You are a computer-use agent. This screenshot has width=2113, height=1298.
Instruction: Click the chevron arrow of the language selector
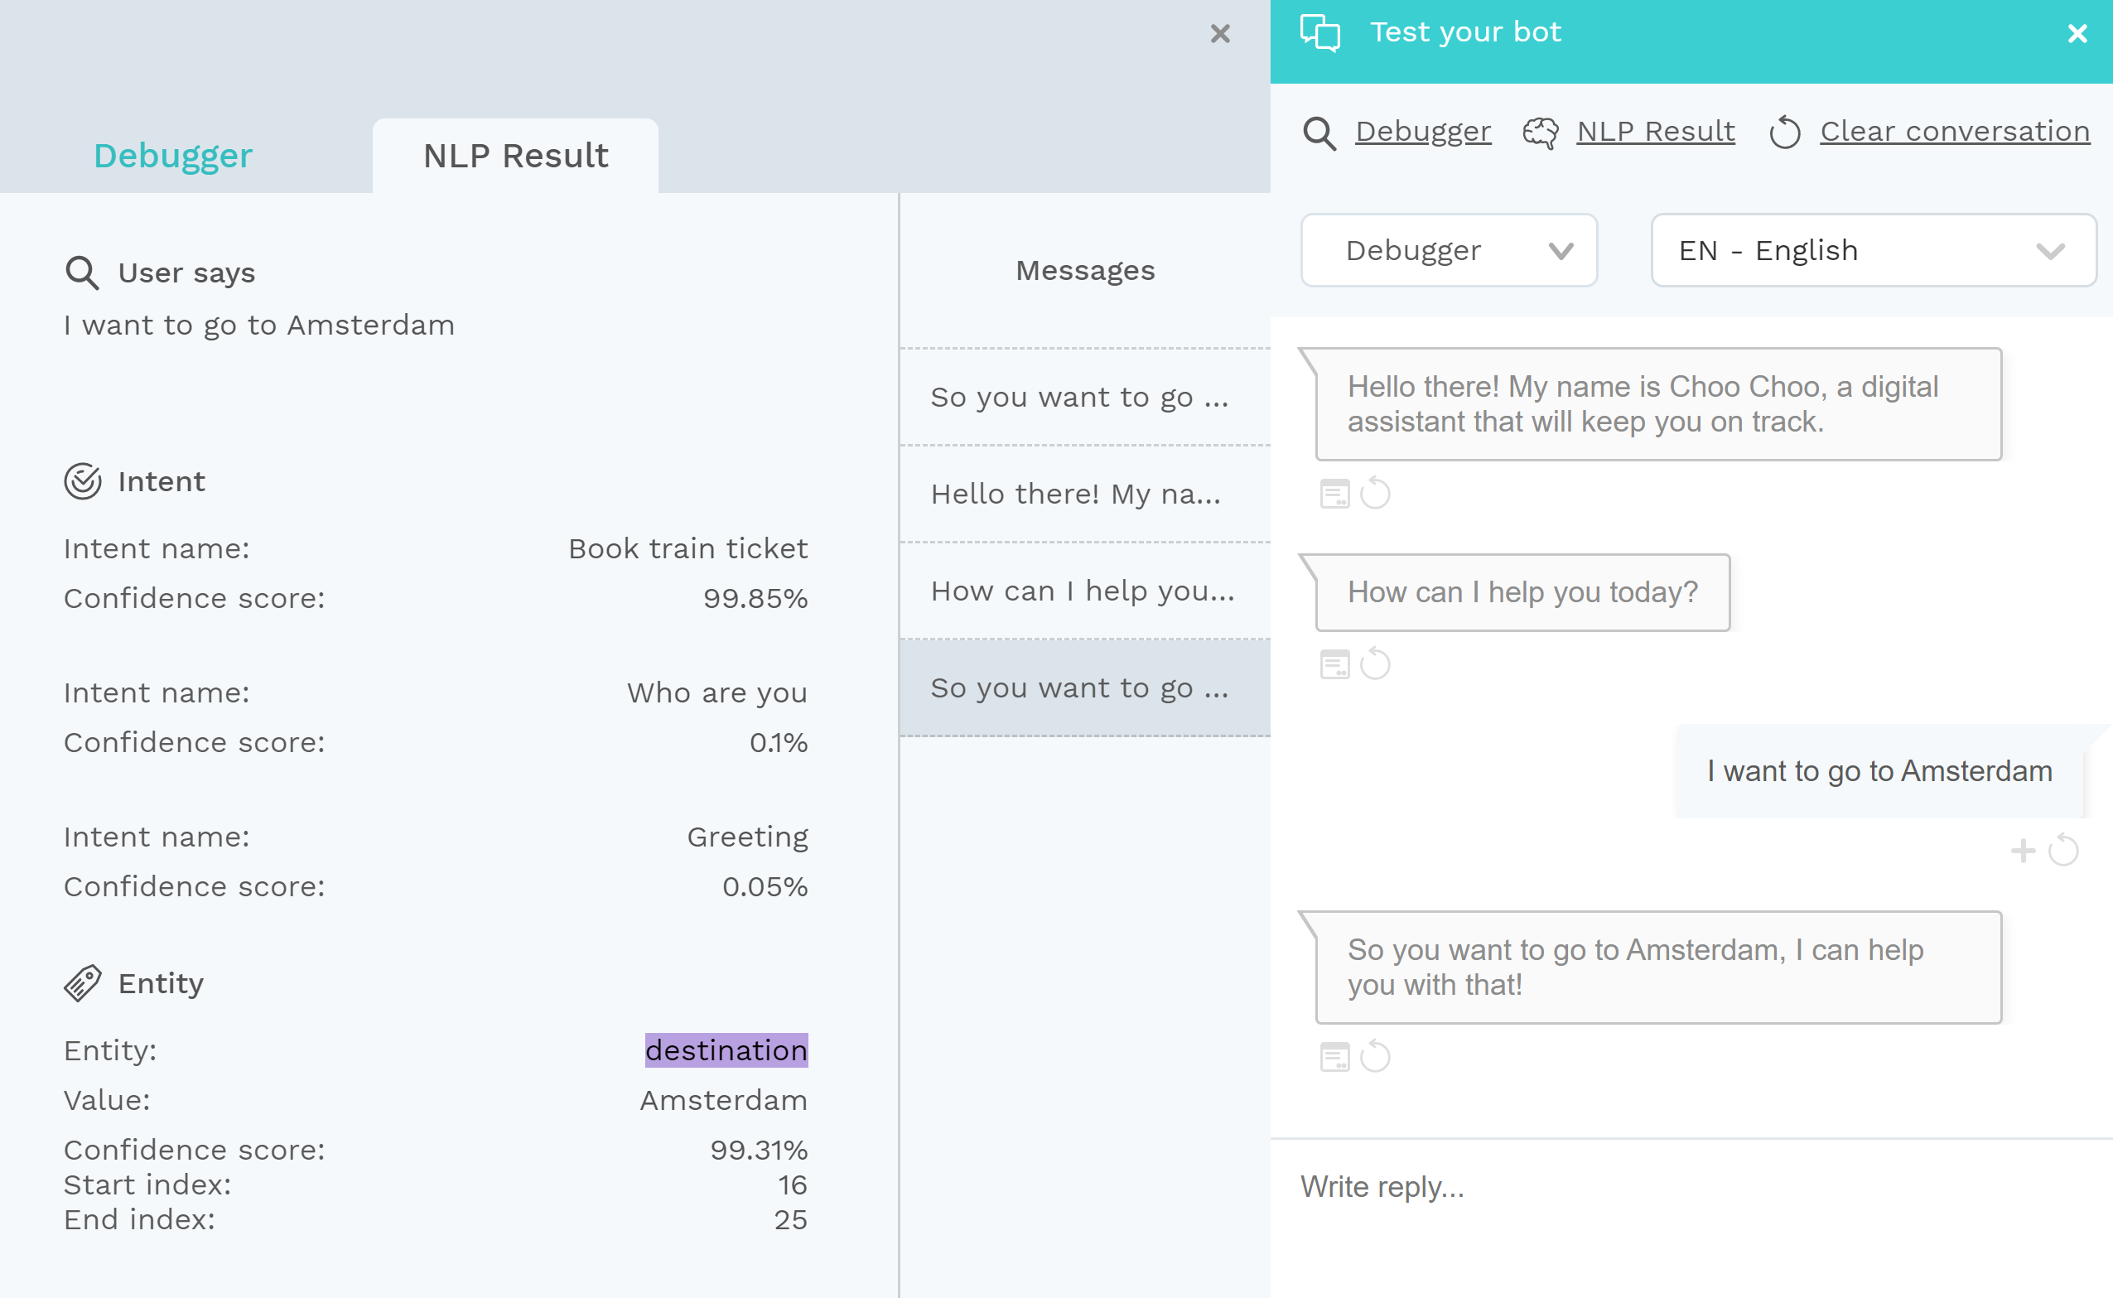point(2050,251)
